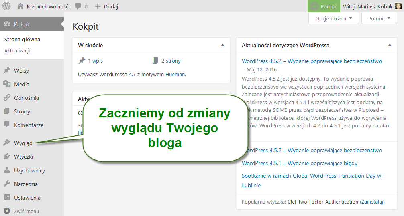Click the Zwiń menu collapse arrow icon
This screenshot has width=404, height=216.
coord(7,211)
